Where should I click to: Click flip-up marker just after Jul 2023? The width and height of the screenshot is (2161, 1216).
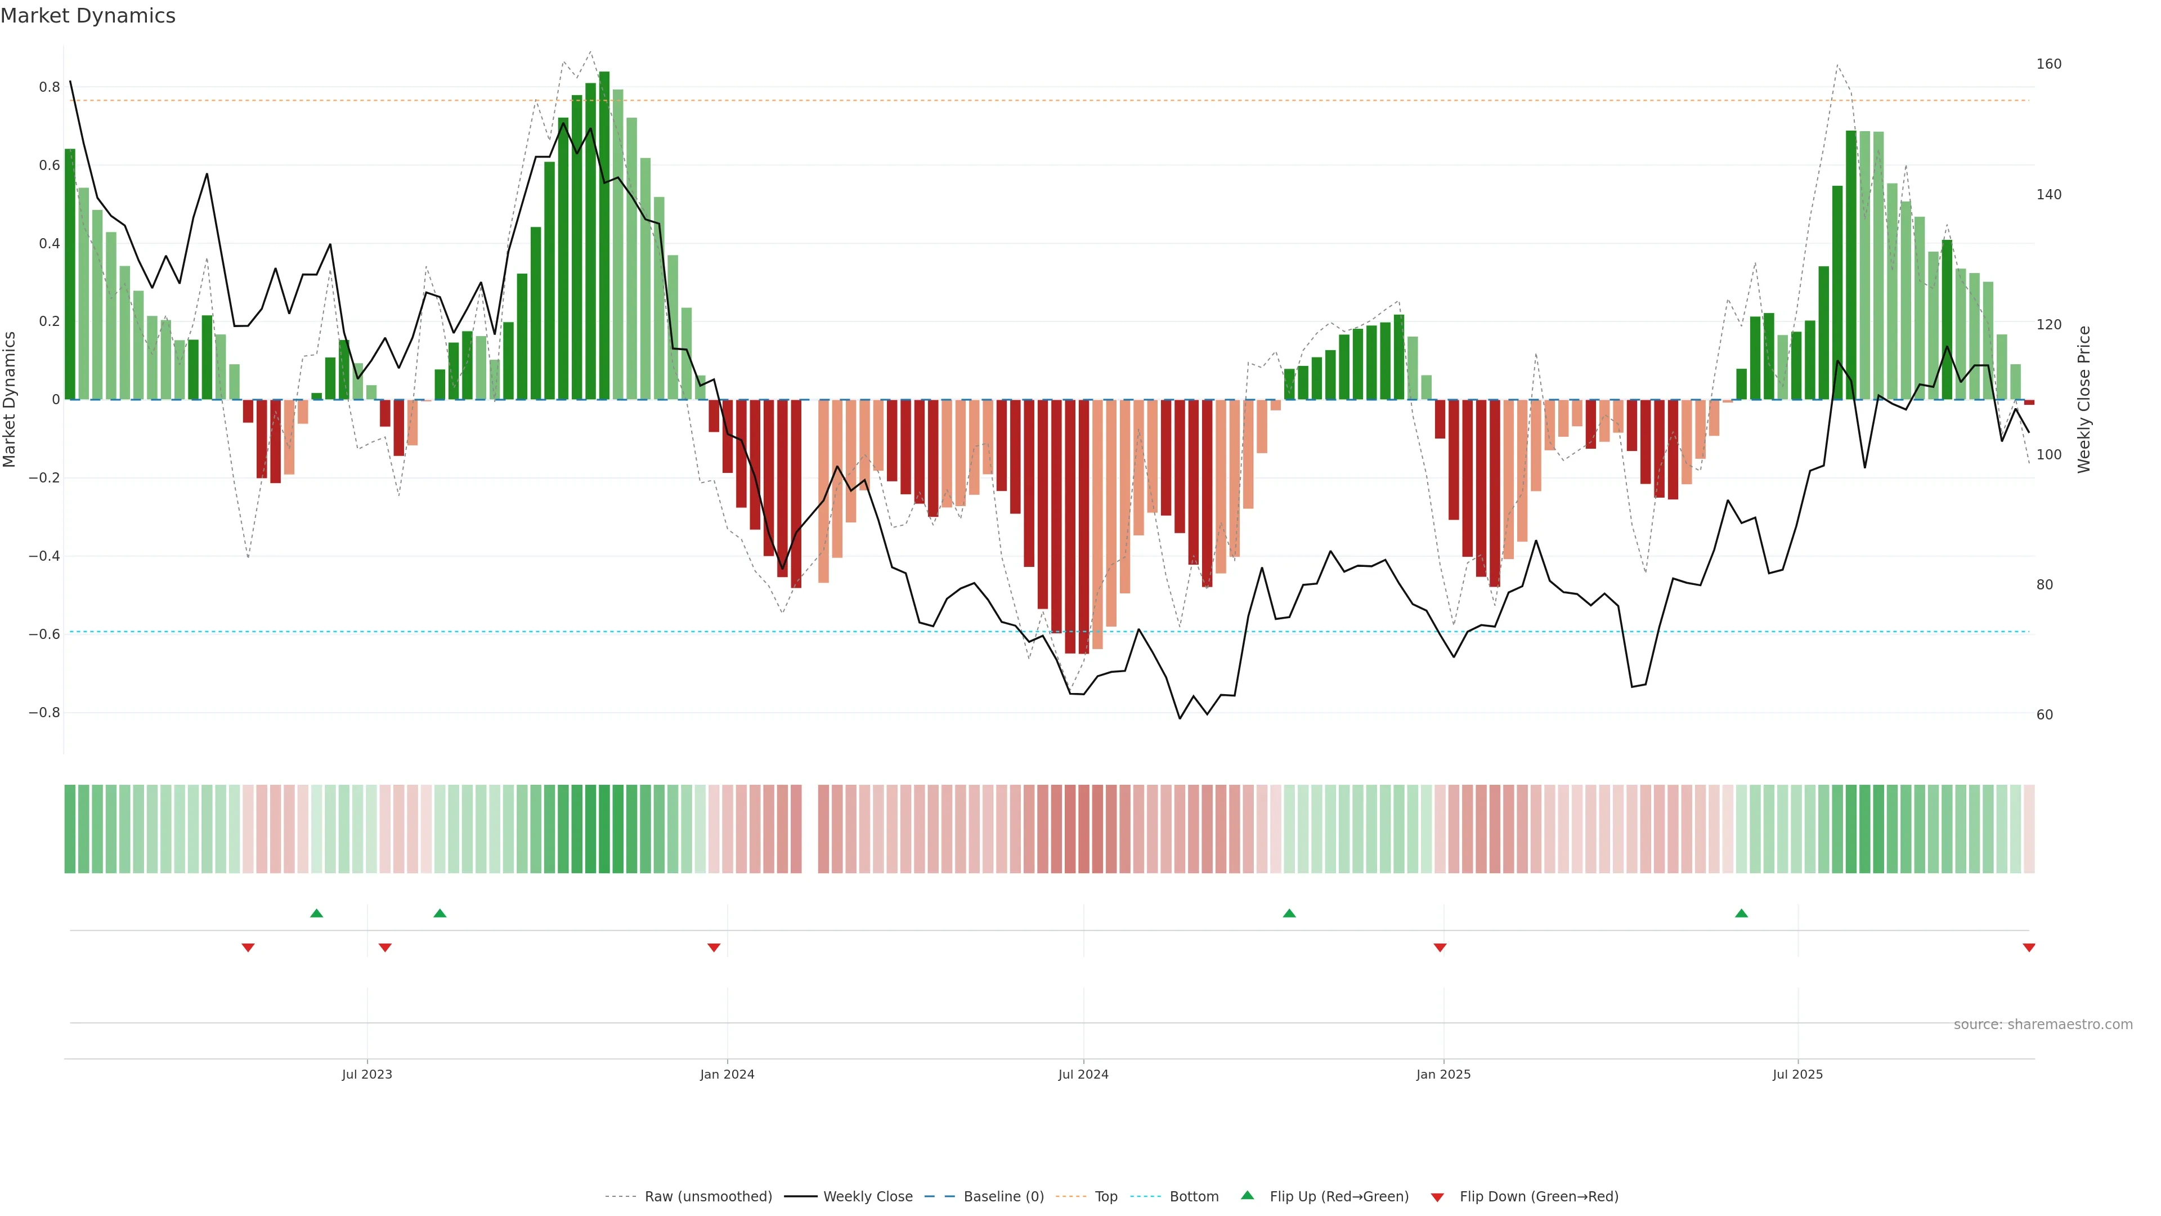[x=440, y=913]
